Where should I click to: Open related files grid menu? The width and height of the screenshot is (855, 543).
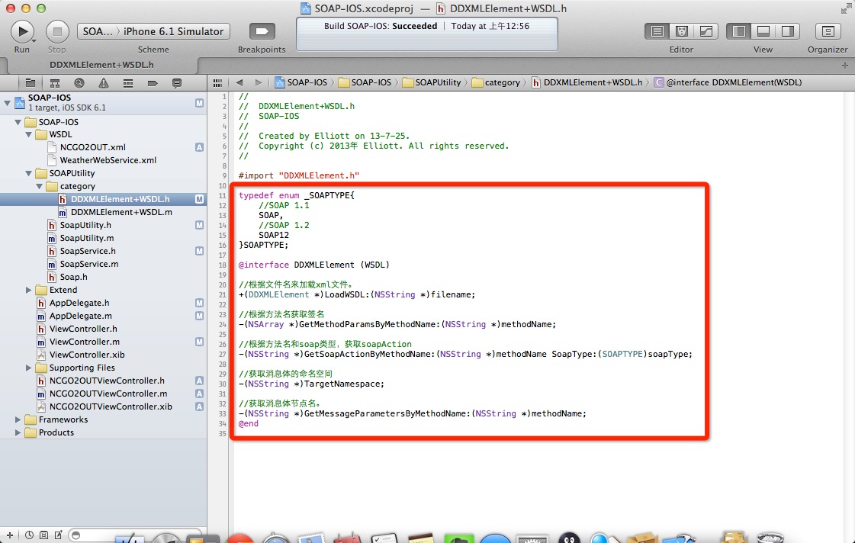[x=217, y=83]
